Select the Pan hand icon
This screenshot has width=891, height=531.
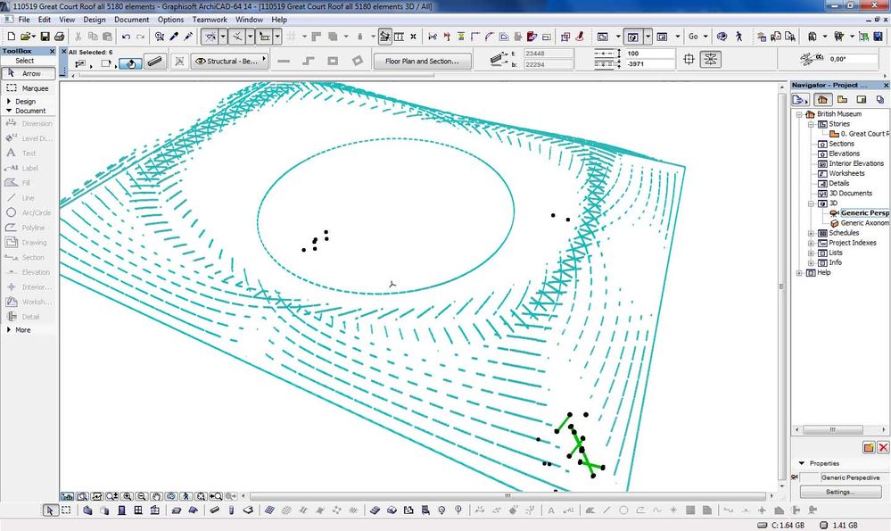point(157,496)
